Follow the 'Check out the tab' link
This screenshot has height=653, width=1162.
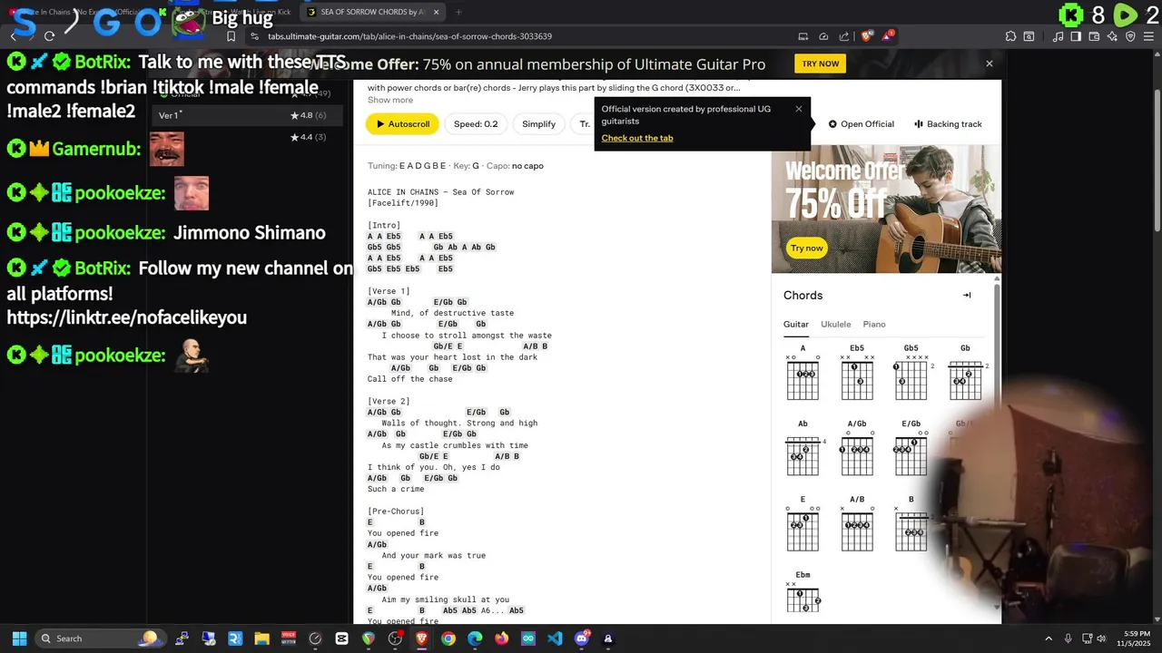637,138
